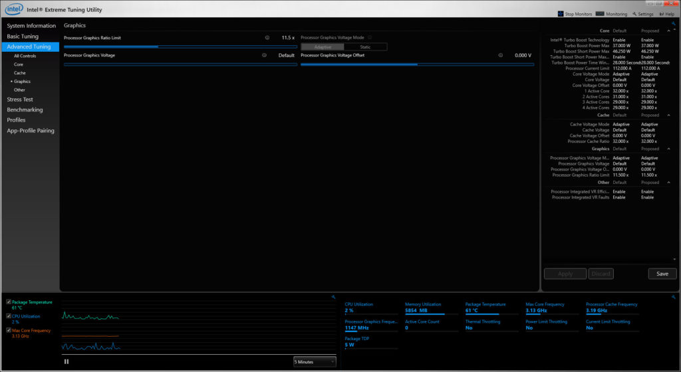Image resolution: width=681 pixels, height=372 pixels.
Task: Click Processor Graphics Voltage Offset slider
Action: pyautogui.click(x=418, y=64)
